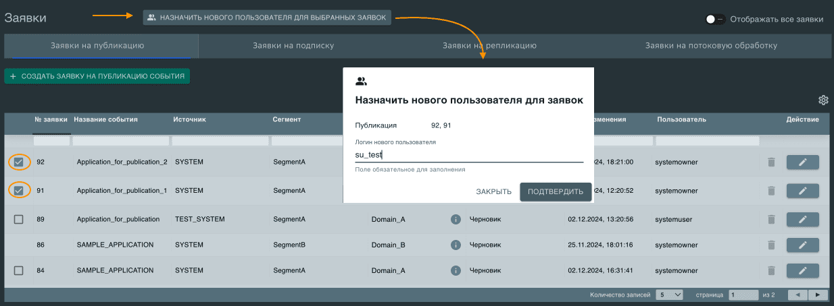Switch to 'Заявки на потоковую обработку' tab
The image size is (834, 306).
click(x=711, y=46)
